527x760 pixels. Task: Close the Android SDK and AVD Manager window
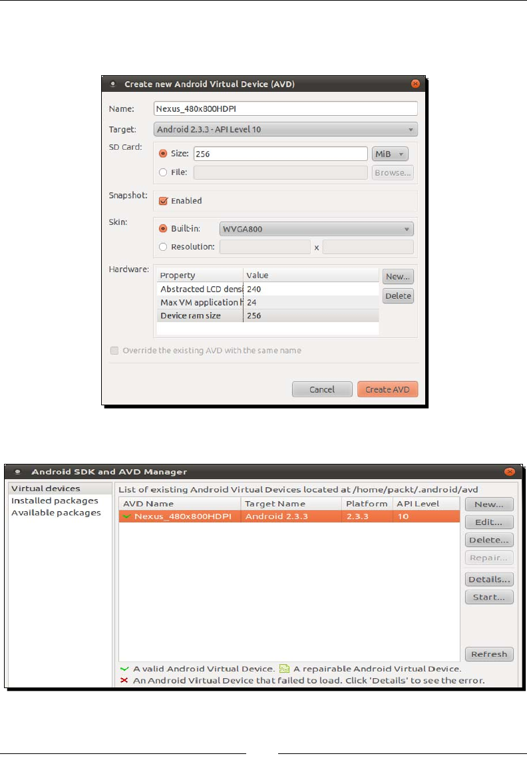click(510, 472)
